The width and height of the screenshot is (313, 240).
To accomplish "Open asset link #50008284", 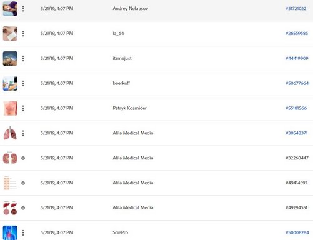I will pyautogui.click(x=297, y=232).
